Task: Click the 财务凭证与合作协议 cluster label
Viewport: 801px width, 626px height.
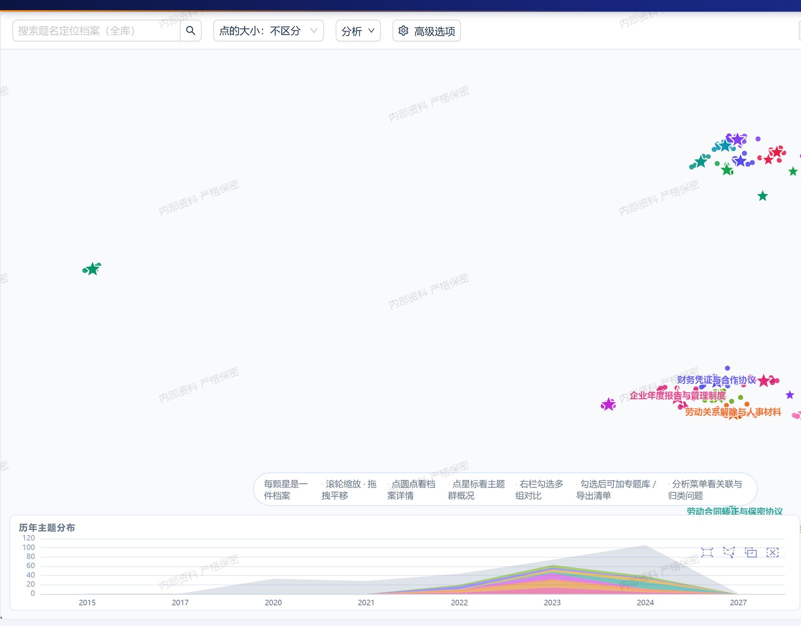Action: coord(716,380)
